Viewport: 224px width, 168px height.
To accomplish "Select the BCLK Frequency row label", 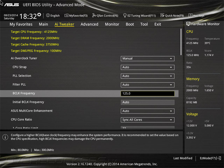I will coord(24,93).
